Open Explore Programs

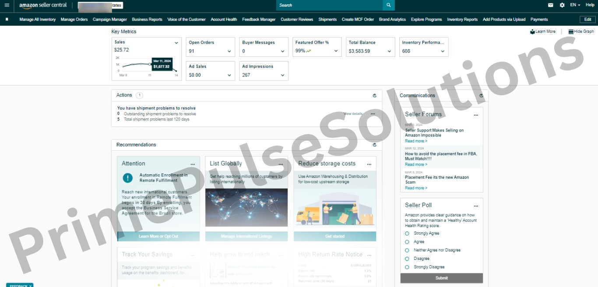(x=426, y=19)
